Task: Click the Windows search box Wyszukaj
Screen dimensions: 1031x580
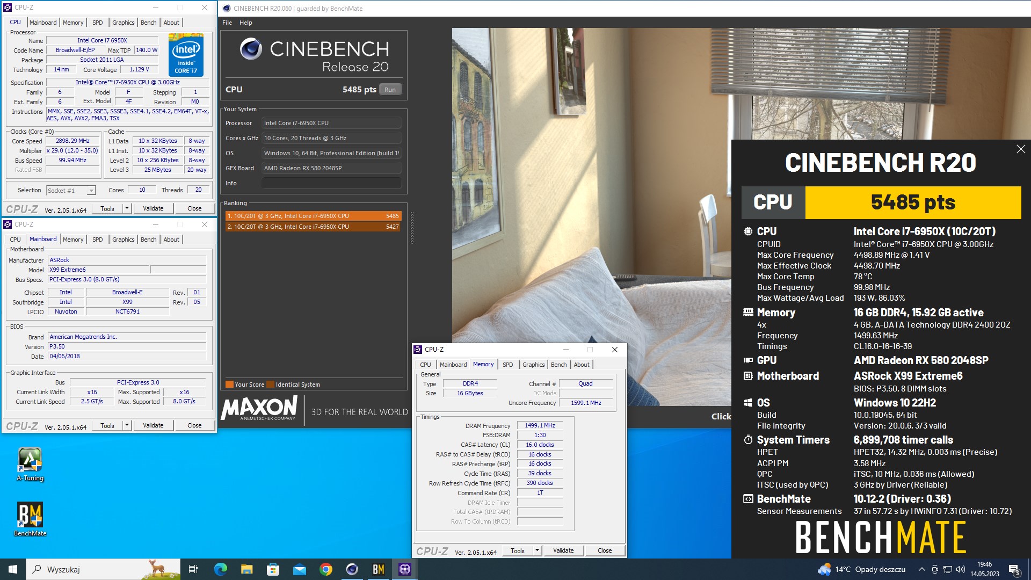Action: pyautogui.click(x=103, y=569)
